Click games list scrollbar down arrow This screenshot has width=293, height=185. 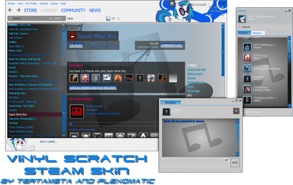tap(64, 135)
